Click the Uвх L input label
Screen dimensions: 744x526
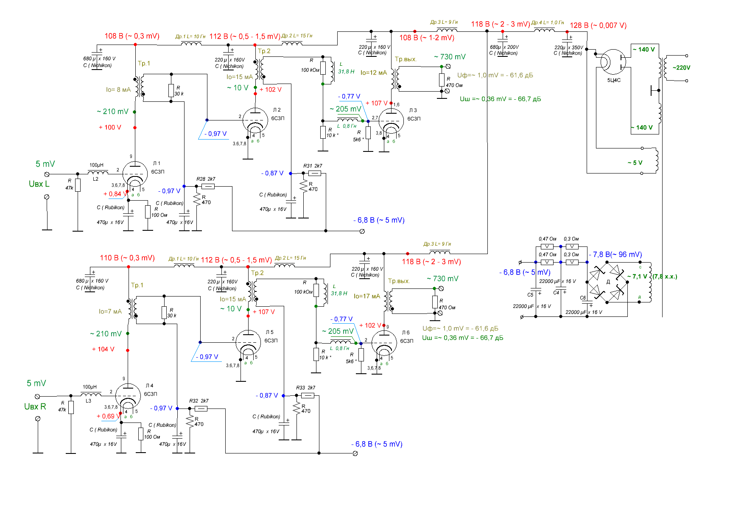click(x=39, y=184)
